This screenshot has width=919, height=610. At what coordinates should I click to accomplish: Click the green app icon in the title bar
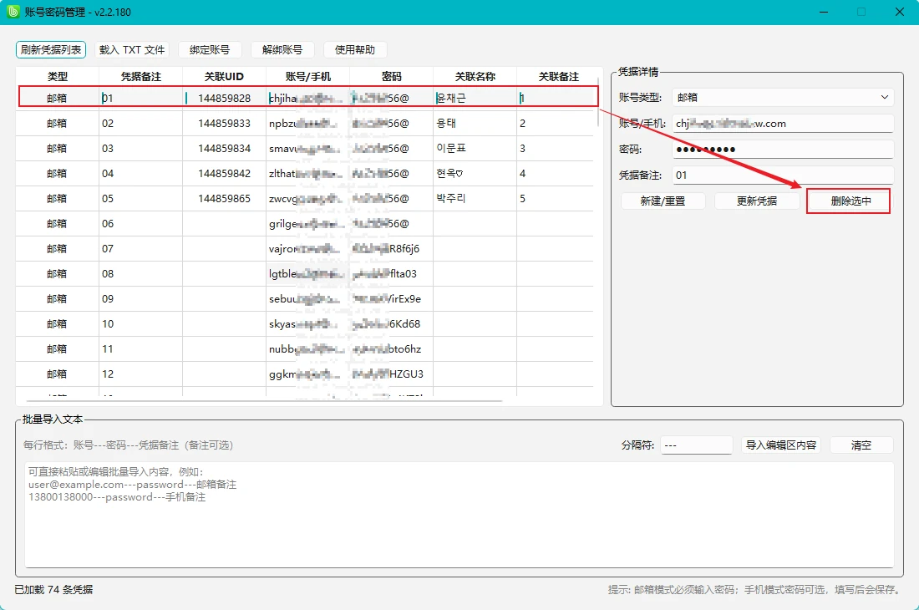(13, 12)
